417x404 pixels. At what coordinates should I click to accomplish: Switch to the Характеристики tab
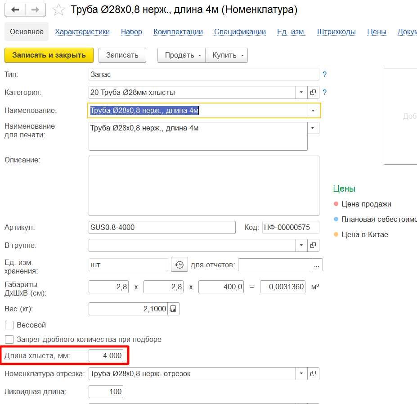(82, 32)
